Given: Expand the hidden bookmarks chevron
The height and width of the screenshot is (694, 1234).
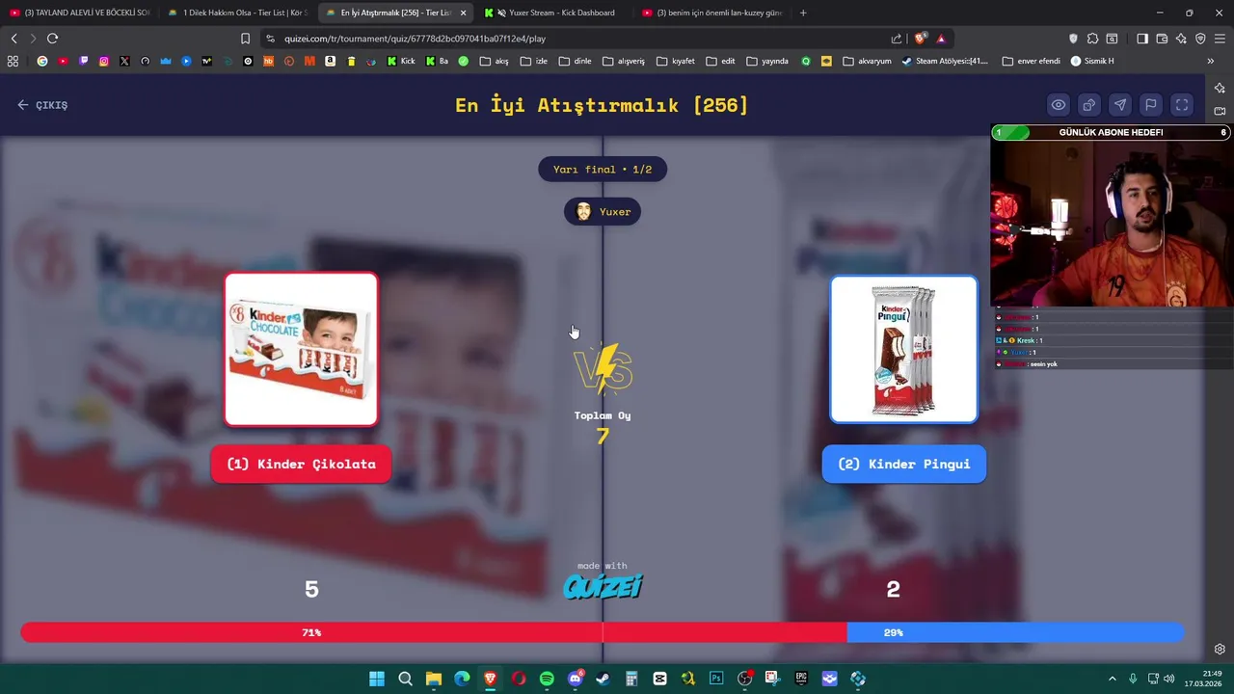Looking at the screenshot, I should click(x=1211, y=61).
